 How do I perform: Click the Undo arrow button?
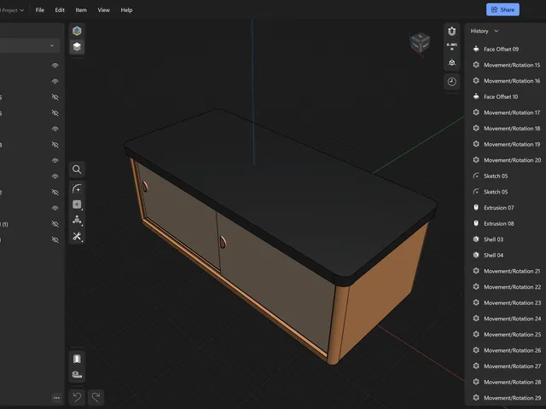[78, 397]
